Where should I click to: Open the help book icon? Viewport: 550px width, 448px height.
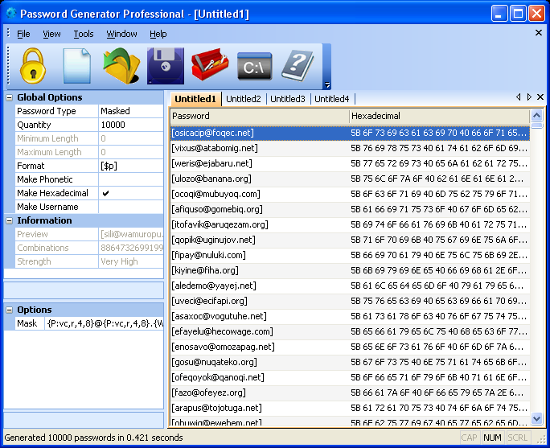[x=298, y=66]
